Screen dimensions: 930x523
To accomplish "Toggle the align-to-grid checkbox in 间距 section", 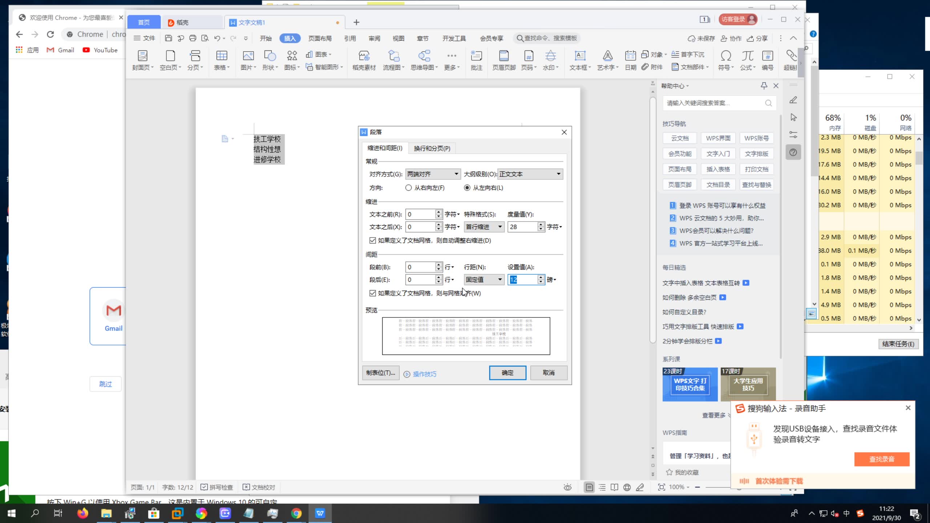I will [373, 293].
